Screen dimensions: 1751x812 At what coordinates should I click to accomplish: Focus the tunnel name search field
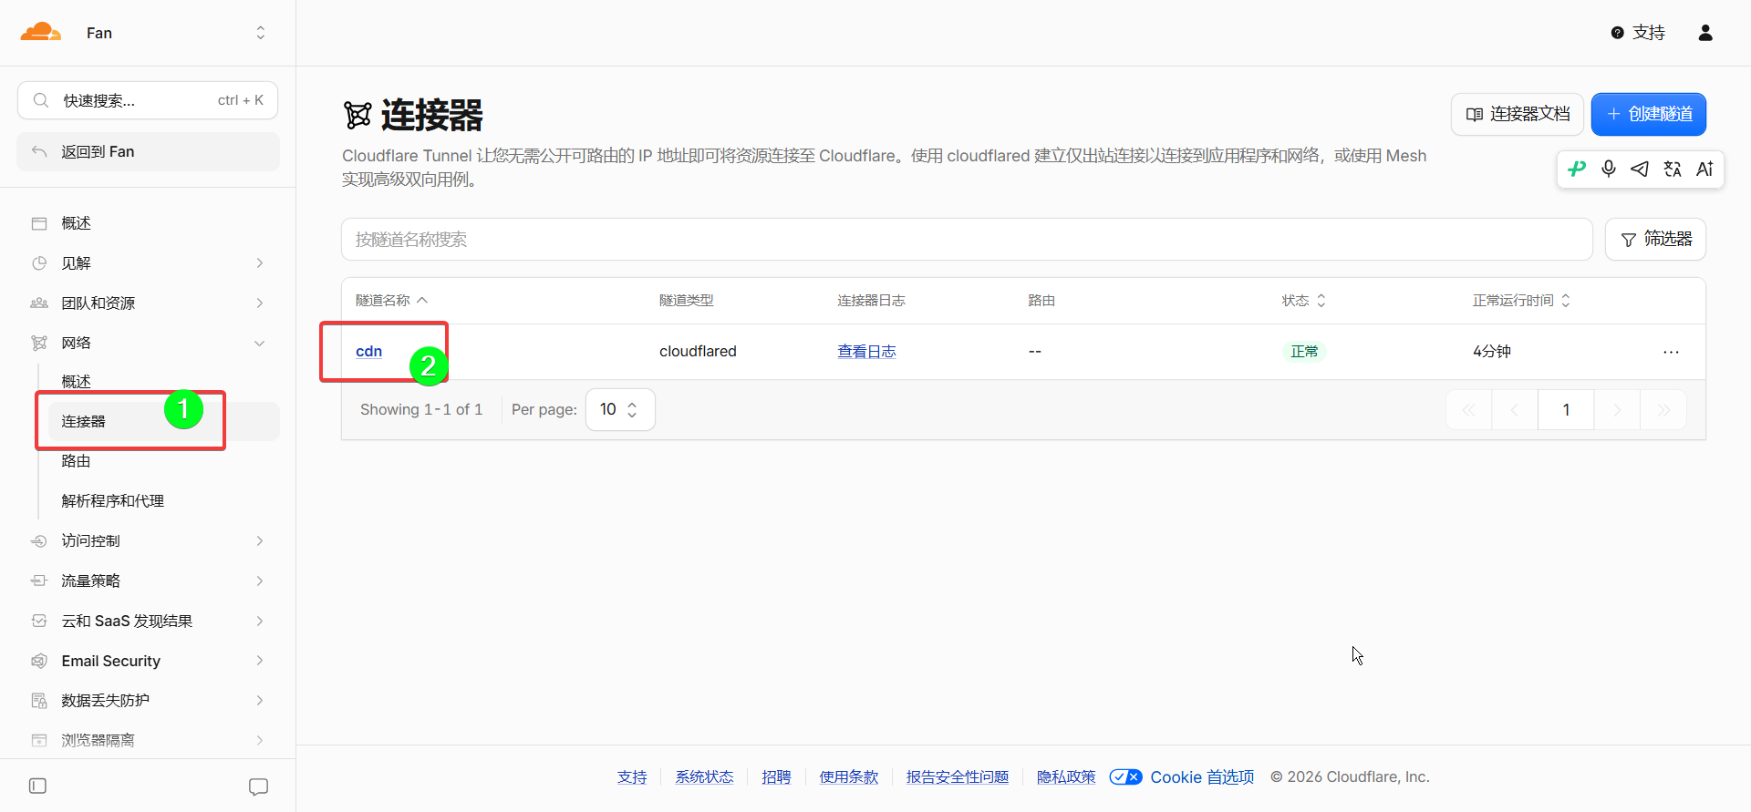[967, 240]
